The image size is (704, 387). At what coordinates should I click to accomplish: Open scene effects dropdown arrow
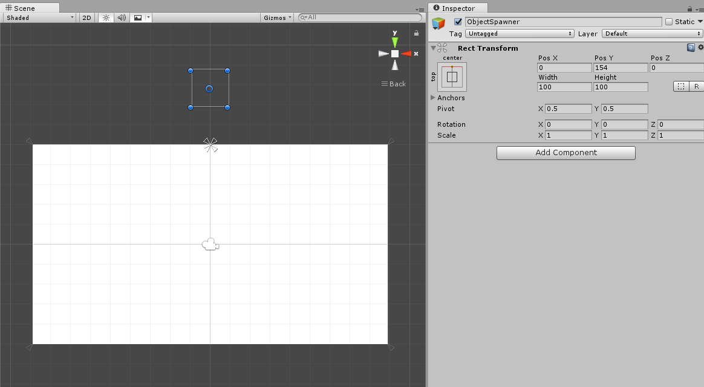[148, 18]
